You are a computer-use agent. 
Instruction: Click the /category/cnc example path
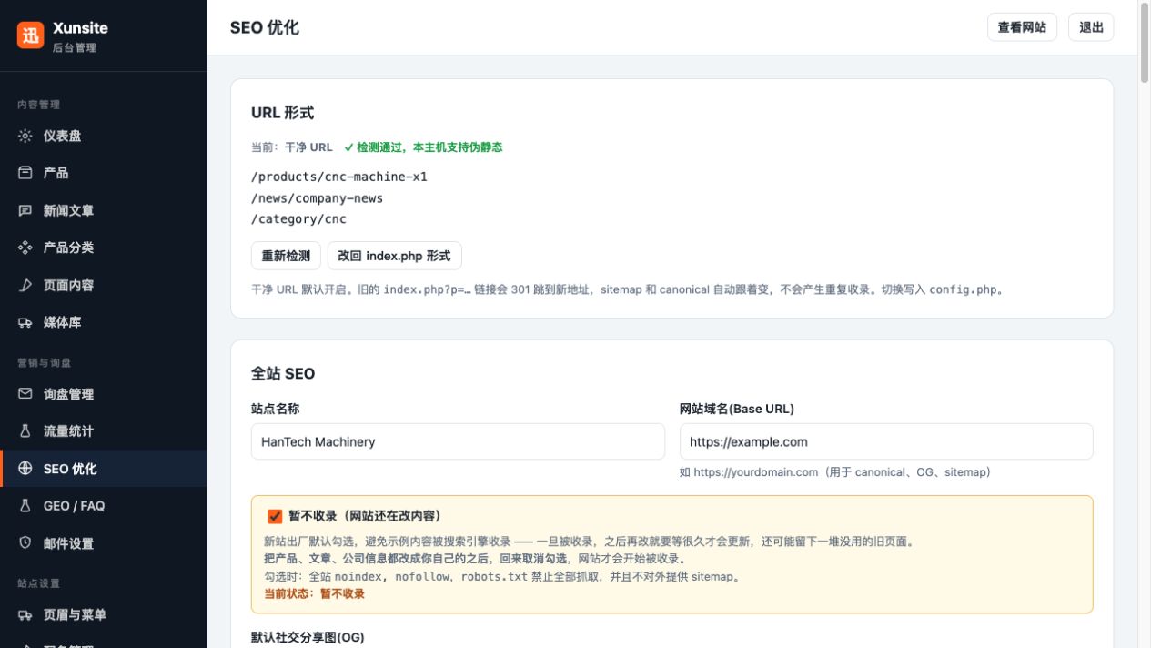click(x=298, y=218)
